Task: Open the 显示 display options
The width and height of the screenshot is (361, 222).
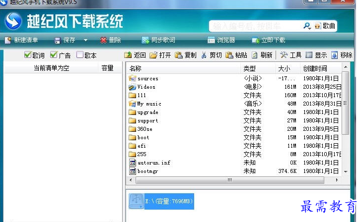Action: [x=316, y=55]
